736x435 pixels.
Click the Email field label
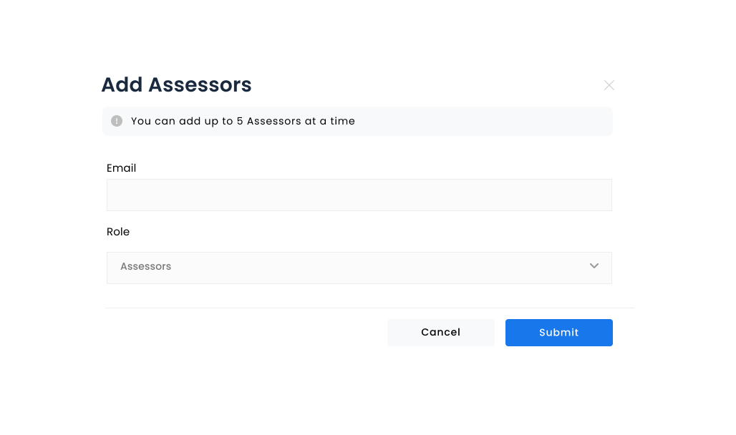[121, 167]
